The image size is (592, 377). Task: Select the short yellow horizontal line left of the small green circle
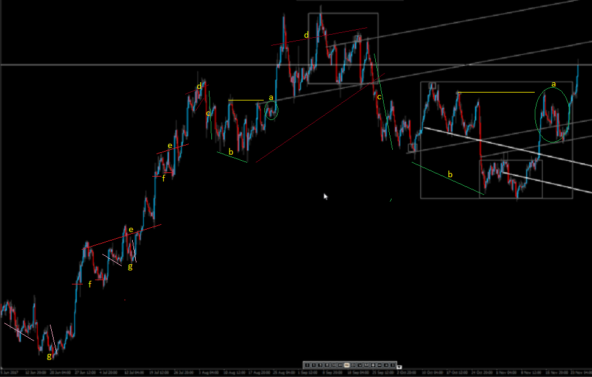point(246,100)
